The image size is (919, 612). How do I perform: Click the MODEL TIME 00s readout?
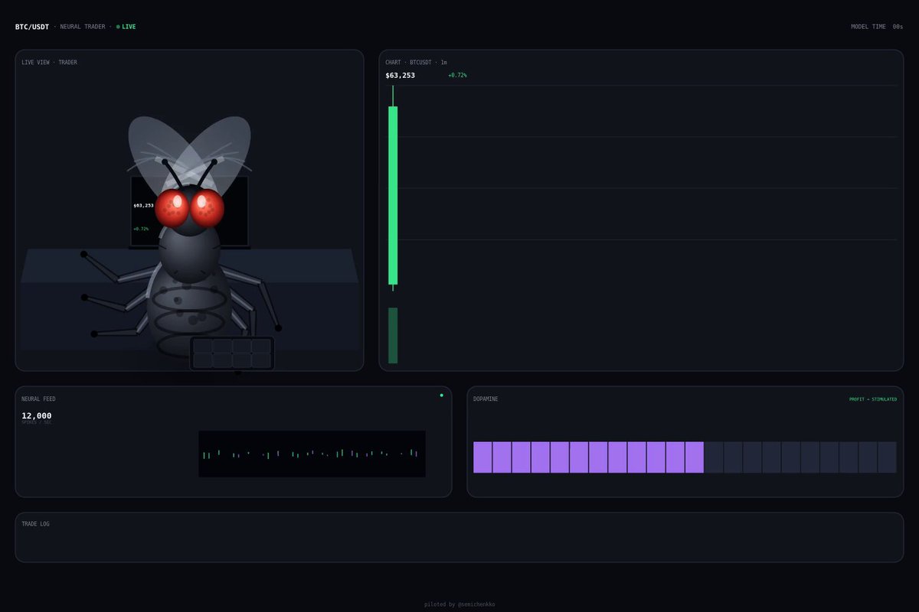[877, 27]
